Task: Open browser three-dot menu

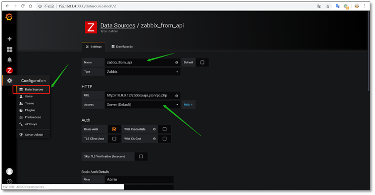Action: pyautogui.click(x=364, y=6)
